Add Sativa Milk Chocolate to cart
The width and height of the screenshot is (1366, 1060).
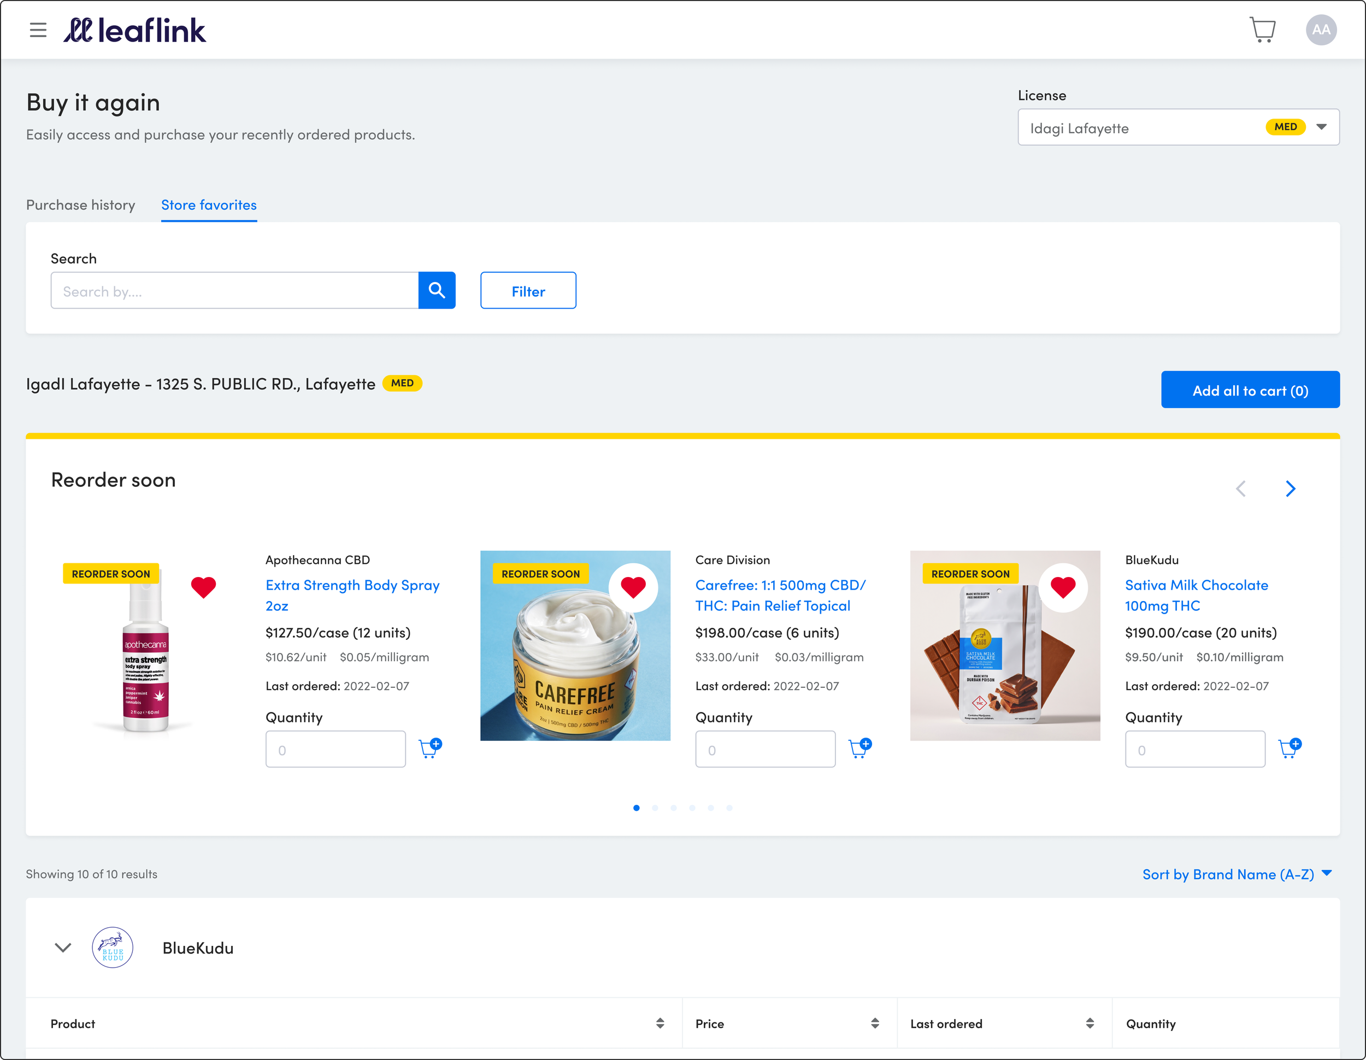tap(1290, 748)
